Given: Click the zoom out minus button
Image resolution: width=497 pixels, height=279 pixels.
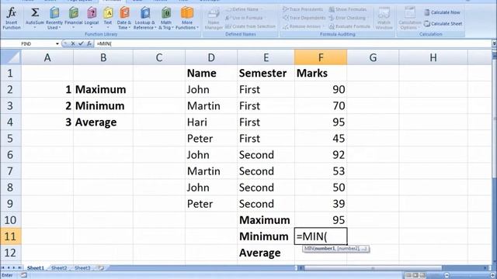Looking at the screenshot, I should click(x=447, y=276).
